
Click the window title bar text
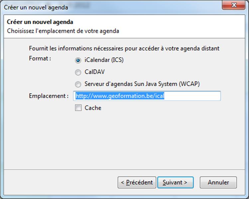(x=36, y=7)
